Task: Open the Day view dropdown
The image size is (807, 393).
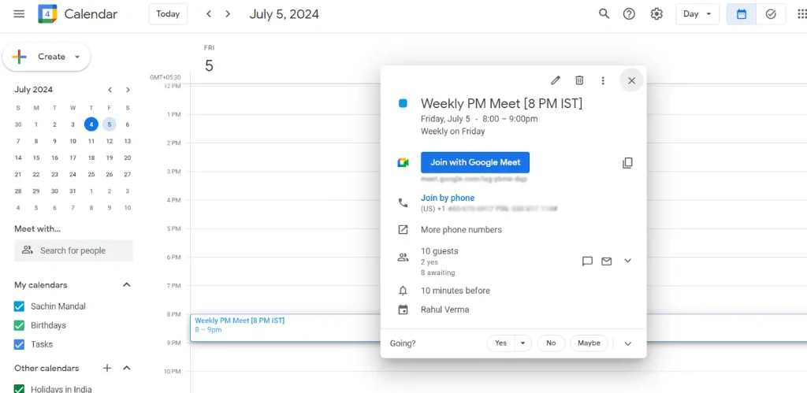Action: tap(697, 14)
